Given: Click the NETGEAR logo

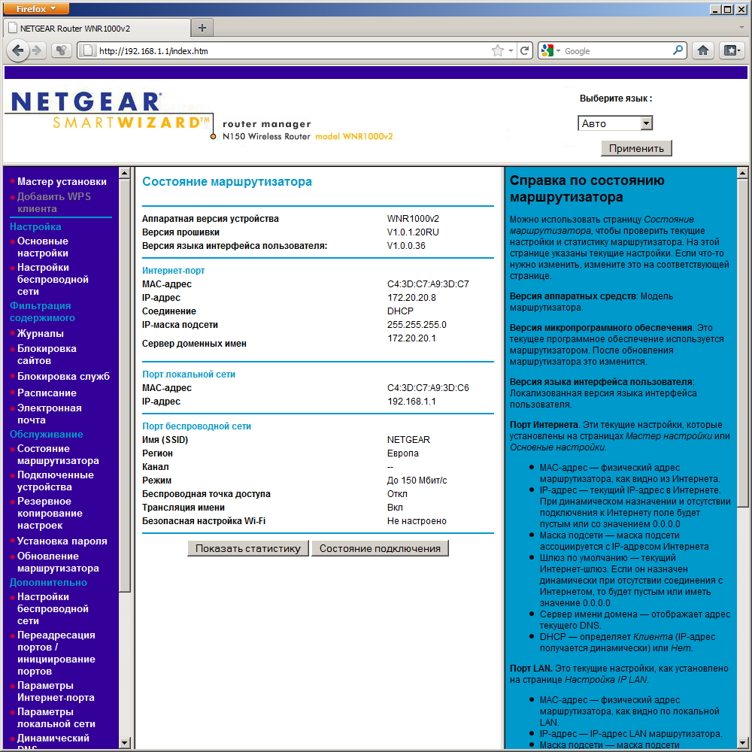Looking at the screenshot, I should click(86, 102).
